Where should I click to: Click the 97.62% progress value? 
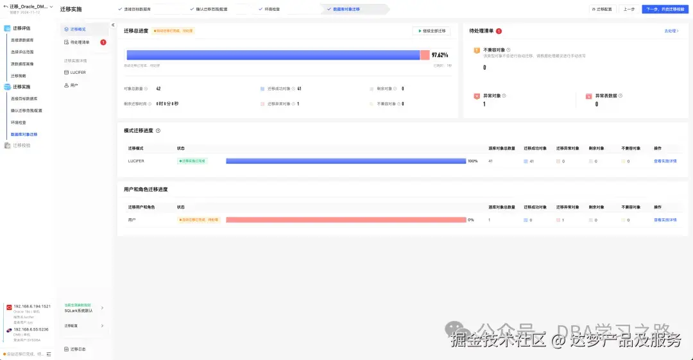tap(440, 55)
